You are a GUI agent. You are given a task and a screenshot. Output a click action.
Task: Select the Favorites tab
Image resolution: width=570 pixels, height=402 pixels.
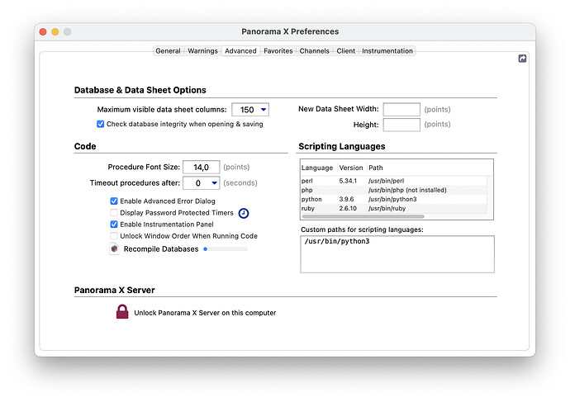pyautogui.click(x=278, y=51)
